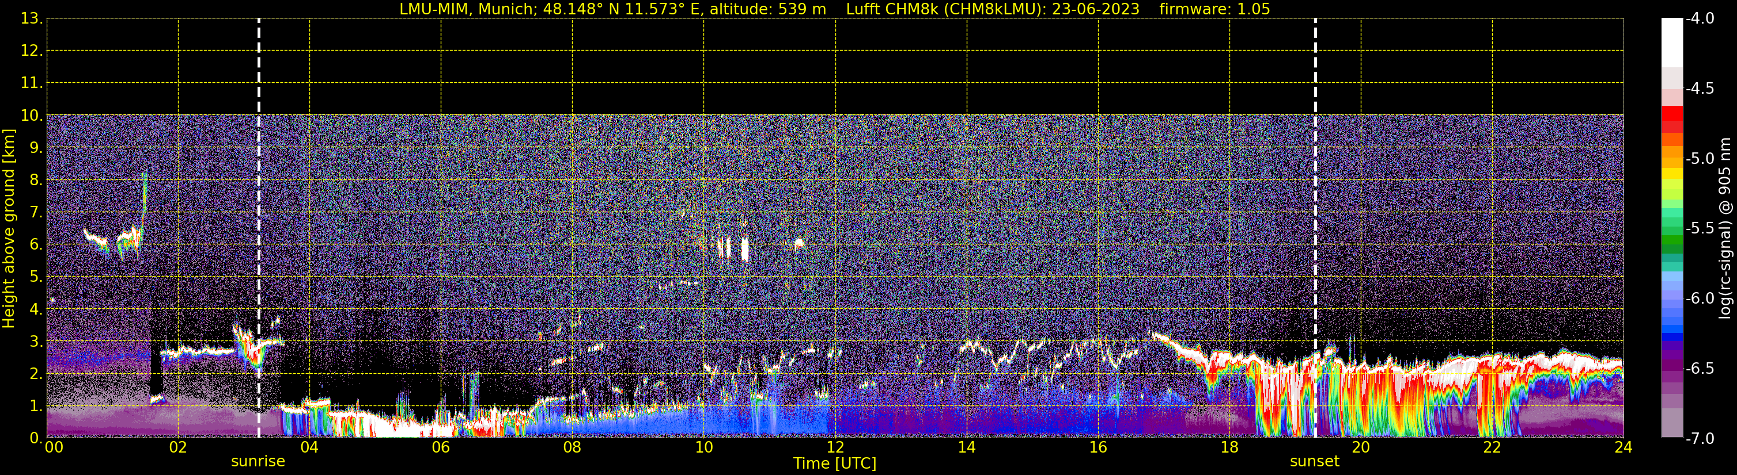Click the '12.' tick on the height axis
This screenshot has height=475, width=1737.
32,51
